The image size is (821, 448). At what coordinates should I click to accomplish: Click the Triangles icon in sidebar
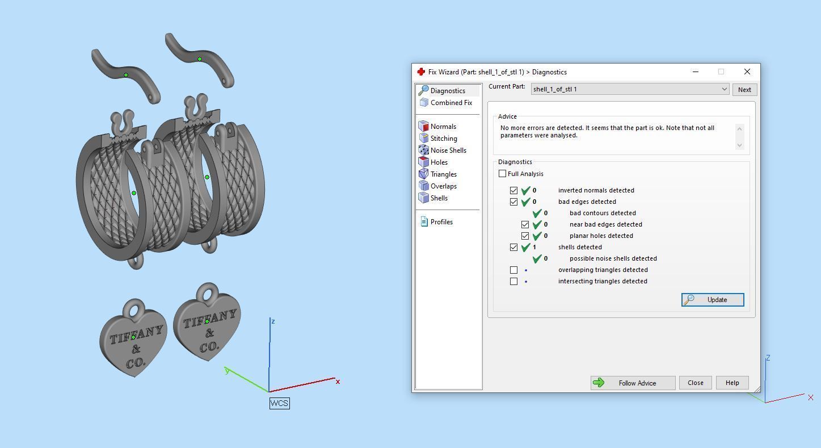(x=423, y=174)
